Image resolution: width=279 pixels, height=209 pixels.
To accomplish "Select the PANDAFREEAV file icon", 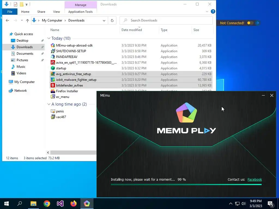I will coord(53,57).
